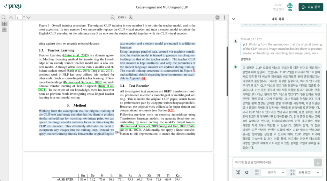Click the question input 여기에 질문을 입력해주세요
327x181 pixels.
pos(273,162)
